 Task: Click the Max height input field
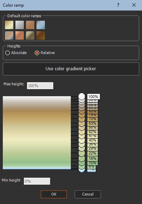(x=40, y=86)
